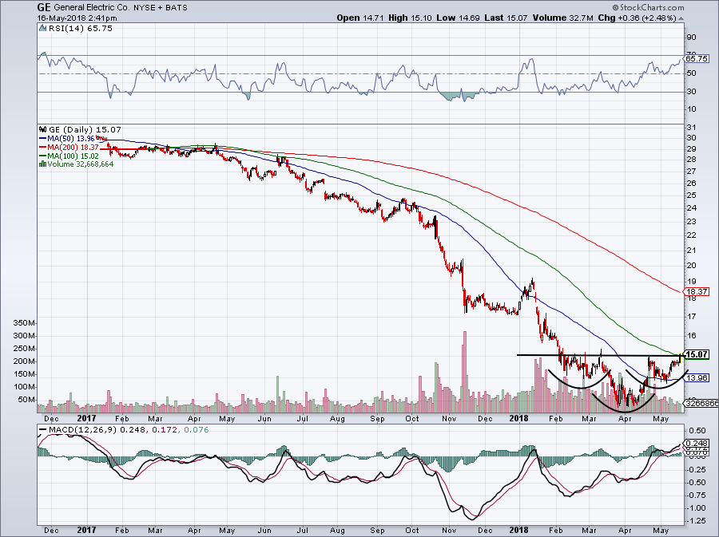Click the GE ticker symbol in the header
The image size is (719, 537).
[x=44, y=7]
